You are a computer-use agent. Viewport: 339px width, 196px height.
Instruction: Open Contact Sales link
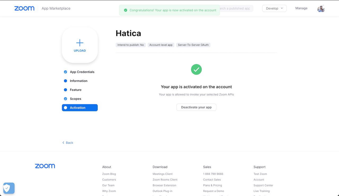(x=212, y=180)
